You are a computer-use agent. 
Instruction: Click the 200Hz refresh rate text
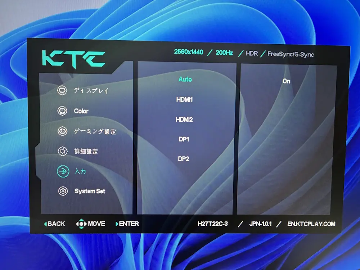click(224, 53)
